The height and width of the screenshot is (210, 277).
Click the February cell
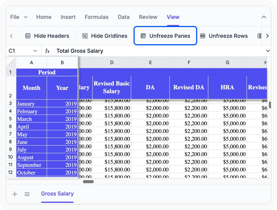32,111
